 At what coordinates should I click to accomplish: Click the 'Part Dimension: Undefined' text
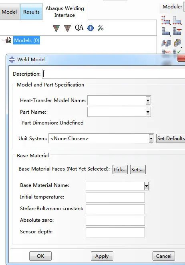(52, 123)
